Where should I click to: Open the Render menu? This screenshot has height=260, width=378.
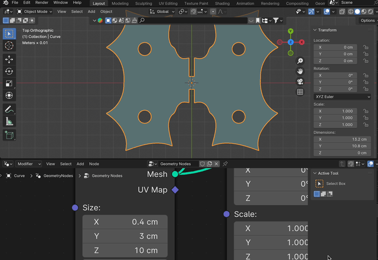42,2
